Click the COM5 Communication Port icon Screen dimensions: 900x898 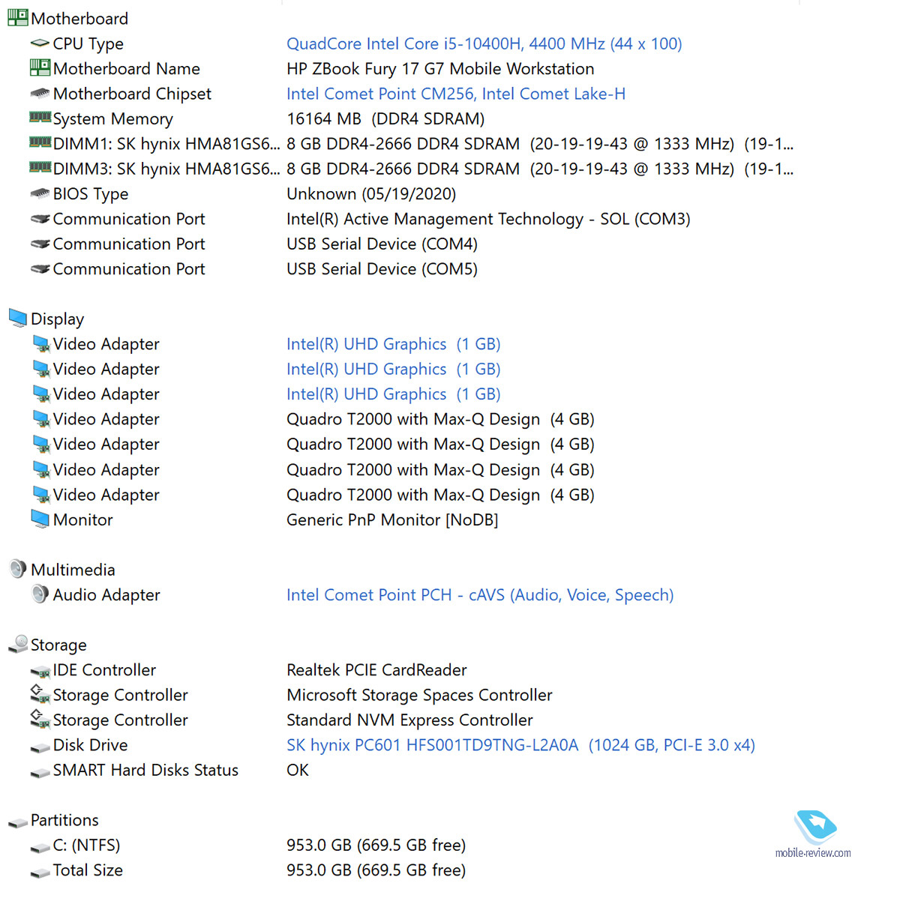click(40, 268)
